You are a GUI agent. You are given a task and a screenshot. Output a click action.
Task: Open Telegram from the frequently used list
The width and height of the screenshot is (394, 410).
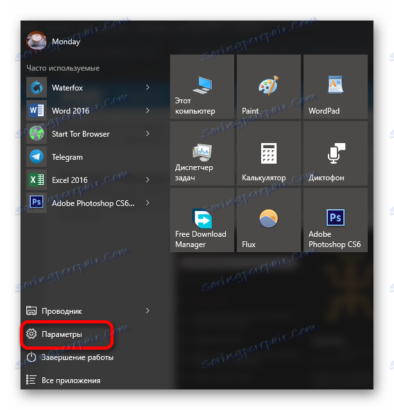89,157
